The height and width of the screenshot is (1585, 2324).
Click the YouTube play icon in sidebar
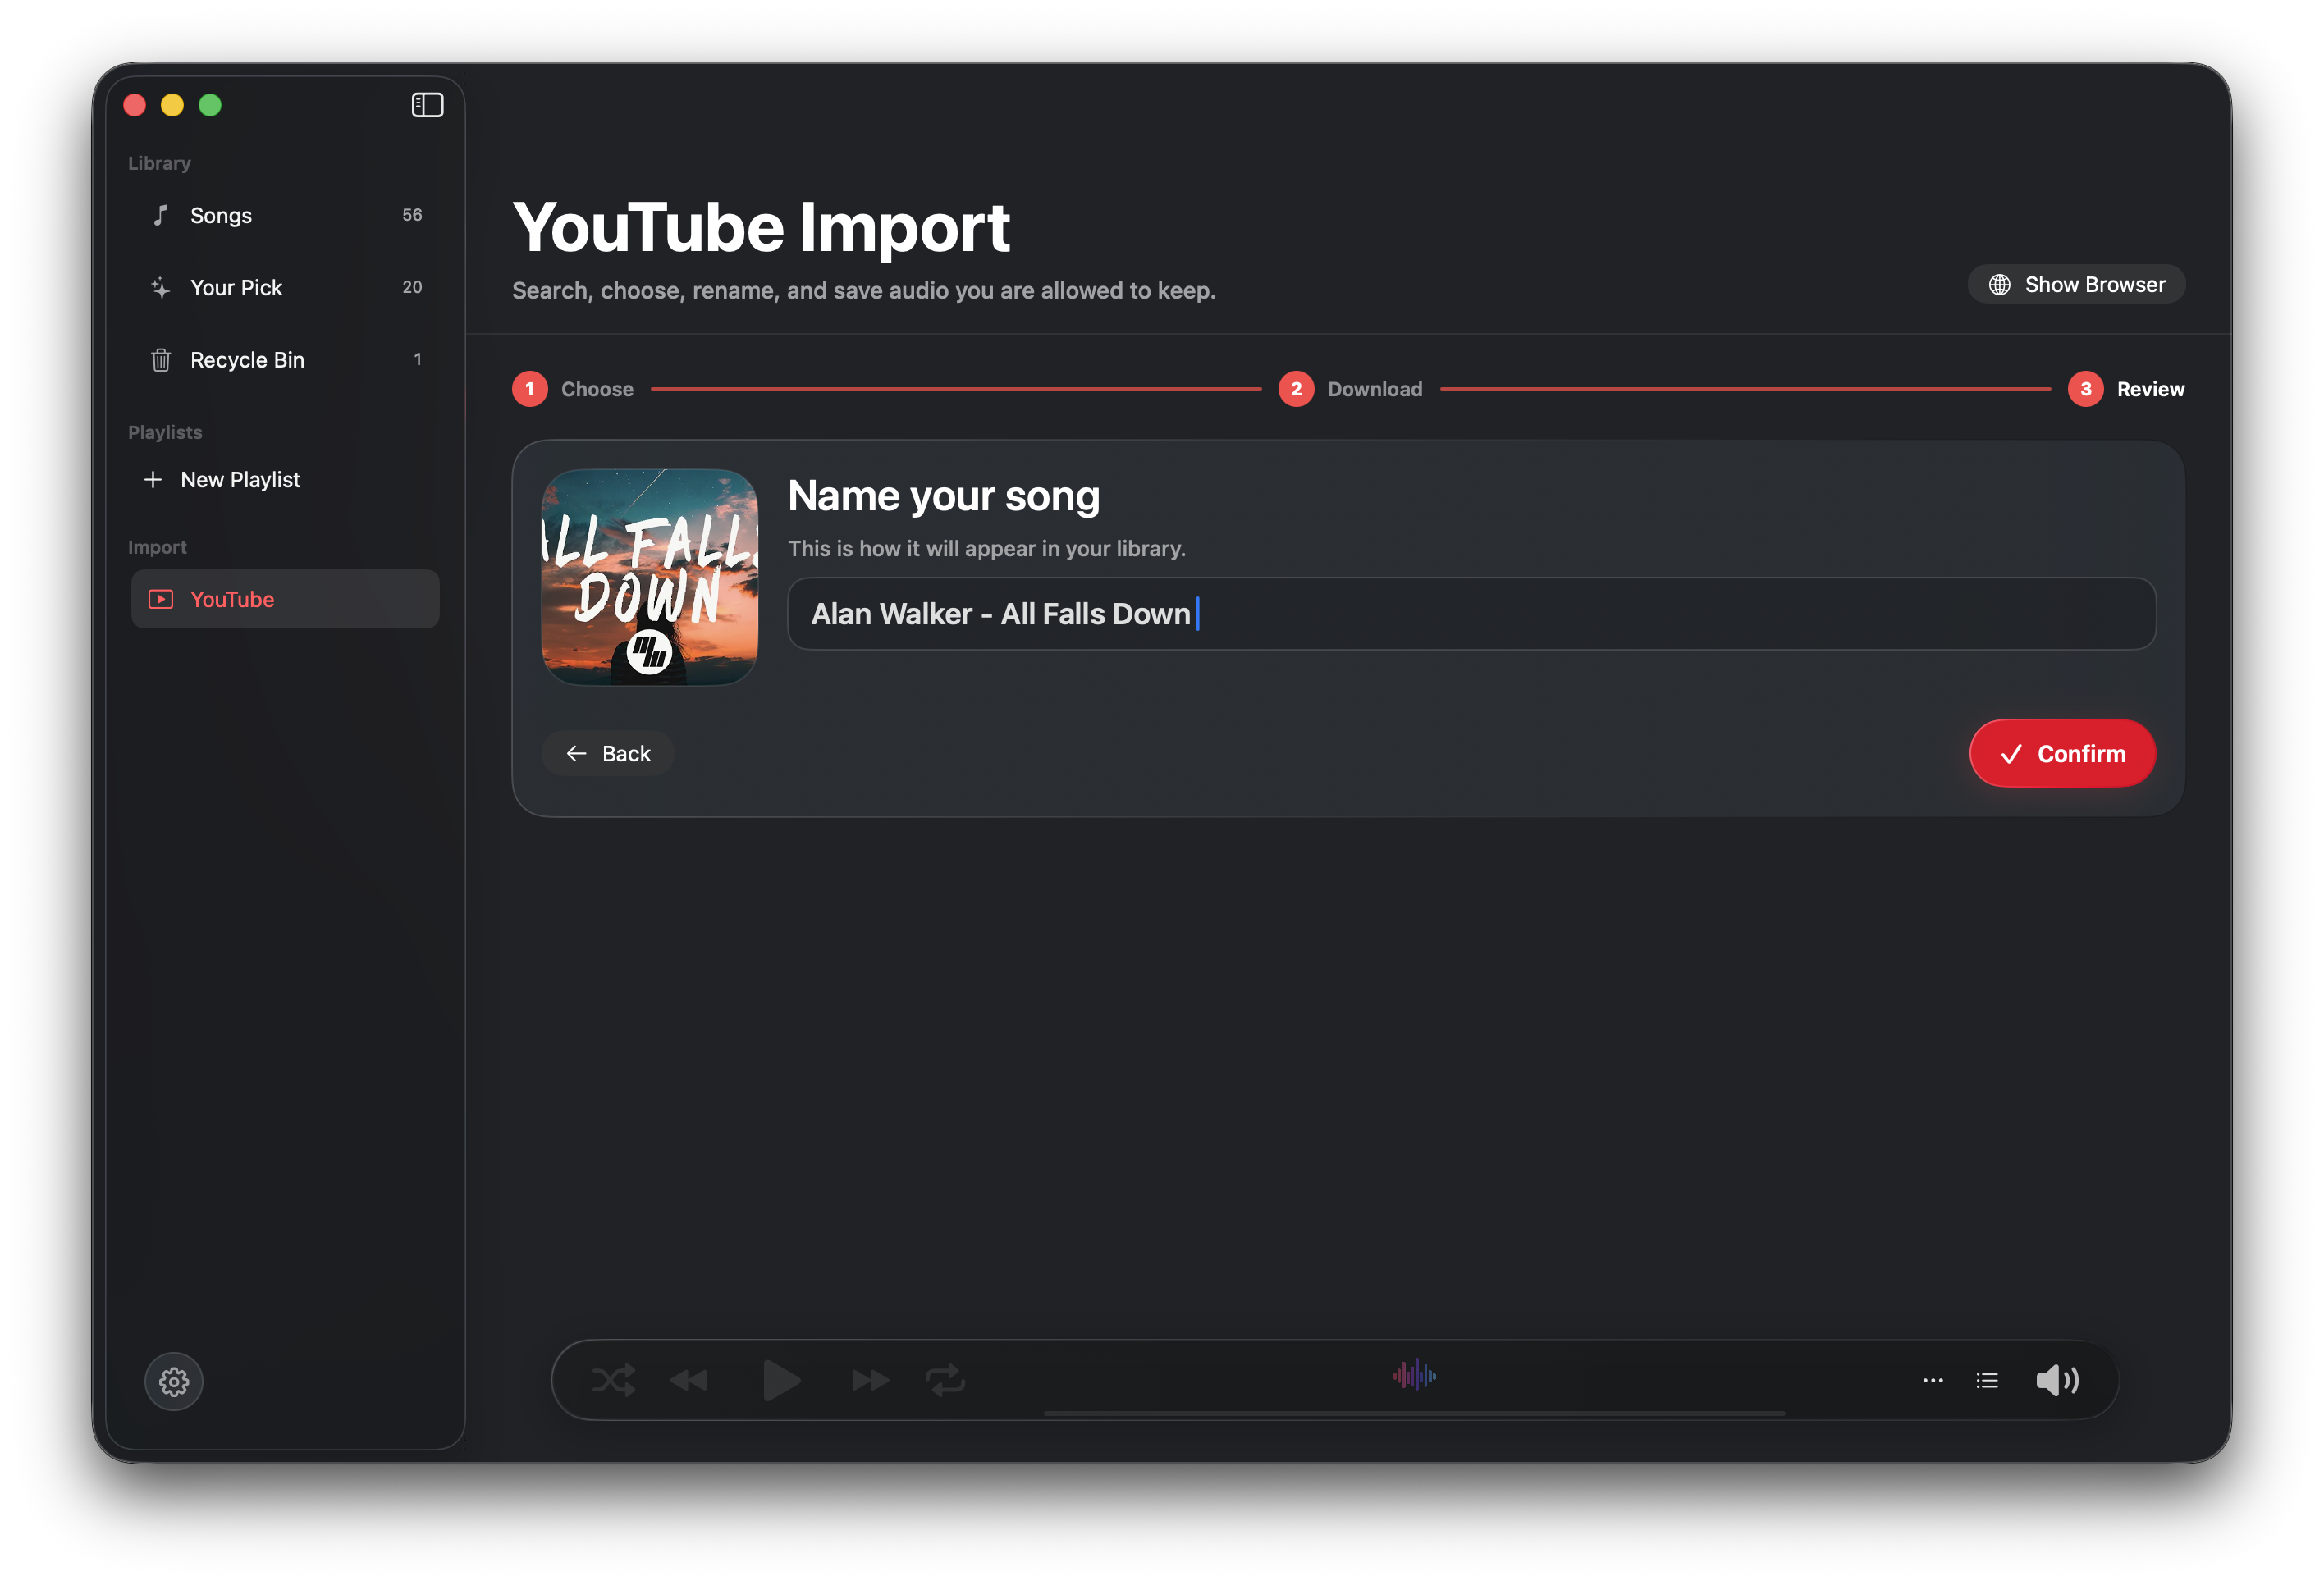click(160, 599)
